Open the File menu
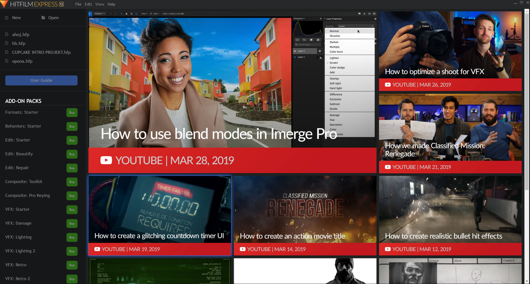 78,4
